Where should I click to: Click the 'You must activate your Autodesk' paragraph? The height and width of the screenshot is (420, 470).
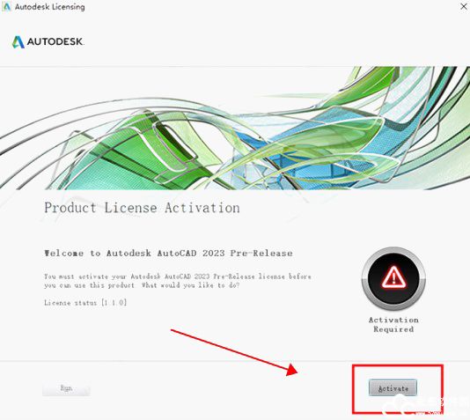(x=178, y=281)
